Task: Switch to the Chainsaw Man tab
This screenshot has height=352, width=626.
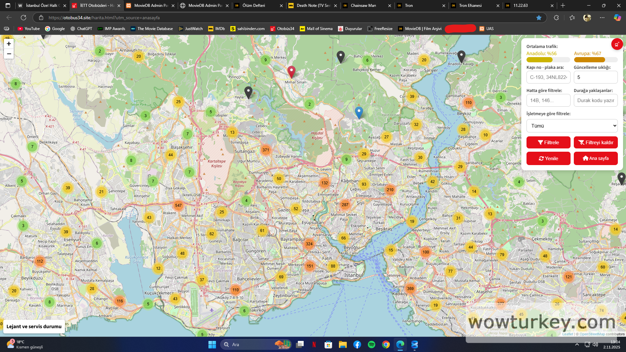Action: coord(363,6)
